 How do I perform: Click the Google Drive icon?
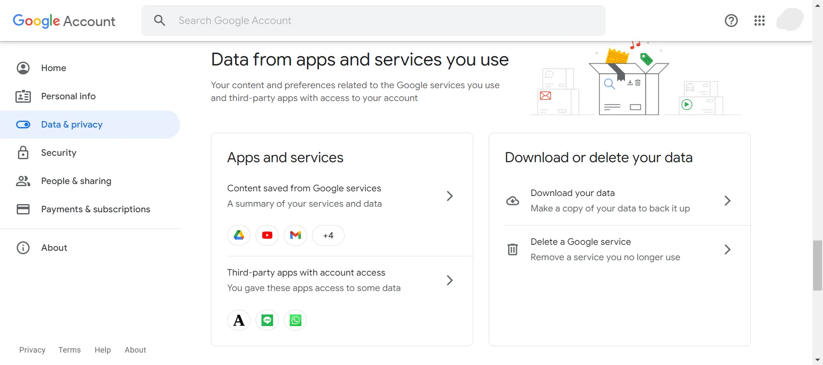point(239,235)
